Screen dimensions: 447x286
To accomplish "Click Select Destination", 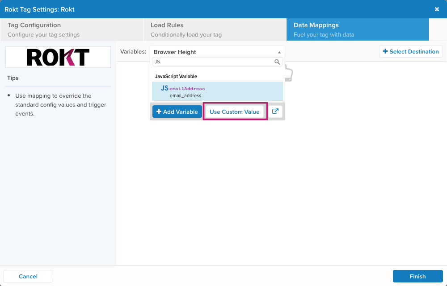I will (411, 51).
